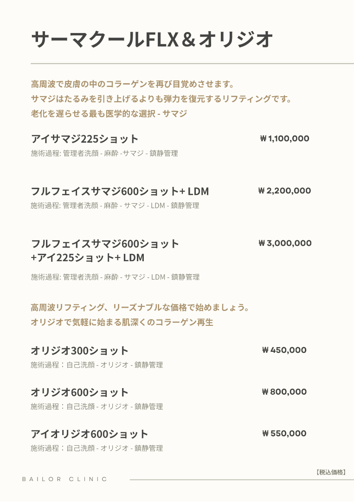Image resolution: width=354 pixels, height=502 pixels.
Task: Select the オリジオ600ショット treatment name
Action: (79, 392)
